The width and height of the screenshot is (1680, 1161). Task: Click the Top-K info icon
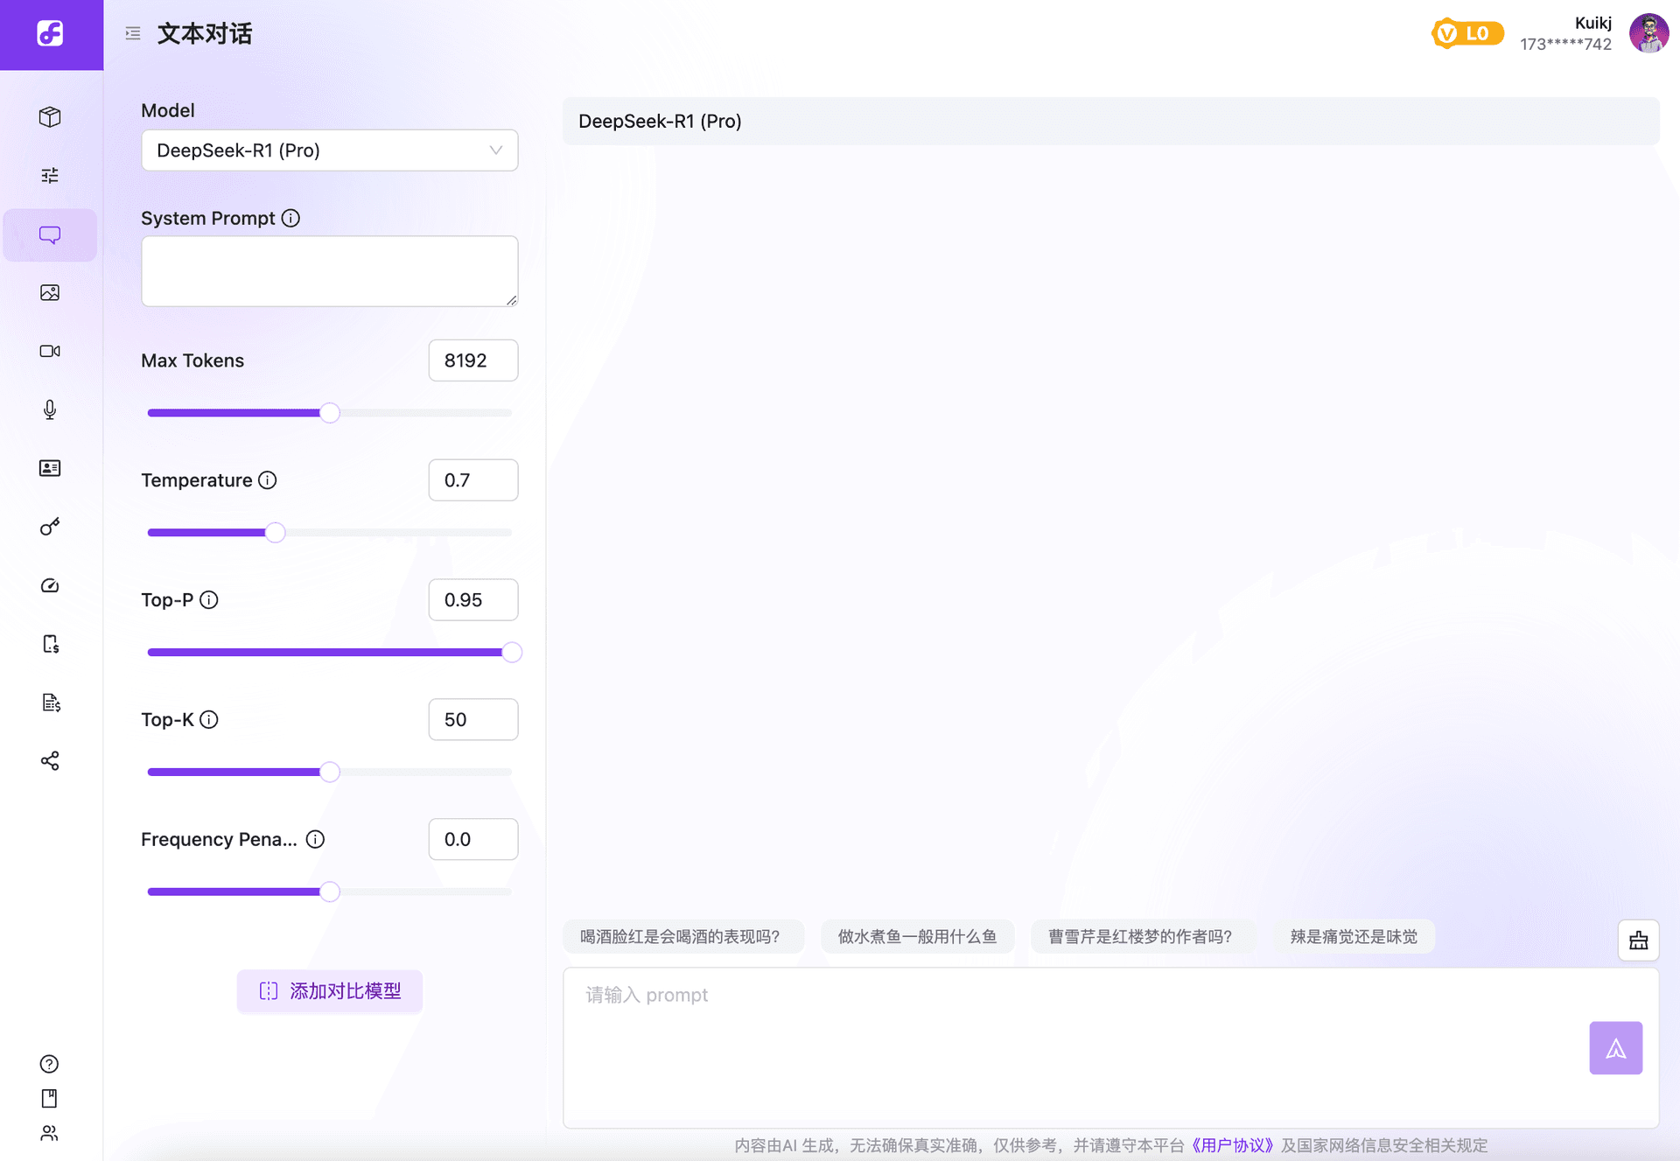(208, 719)
